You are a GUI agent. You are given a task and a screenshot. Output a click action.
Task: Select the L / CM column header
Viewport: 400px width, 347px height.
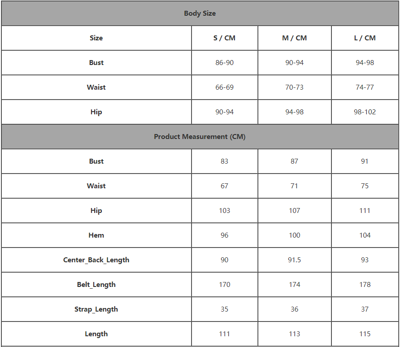365,38
